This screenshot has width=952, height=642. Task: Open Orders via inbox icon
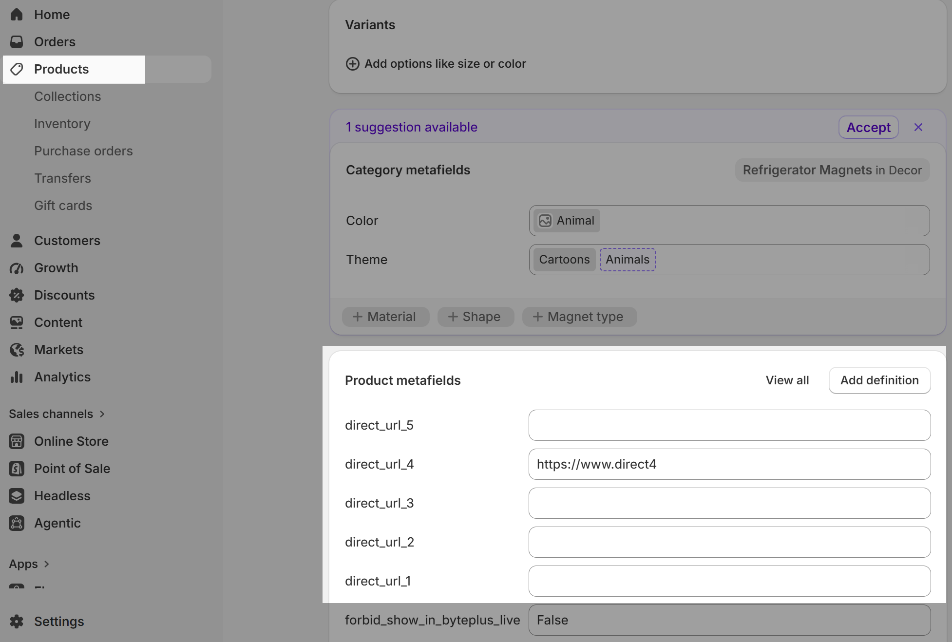17,42
